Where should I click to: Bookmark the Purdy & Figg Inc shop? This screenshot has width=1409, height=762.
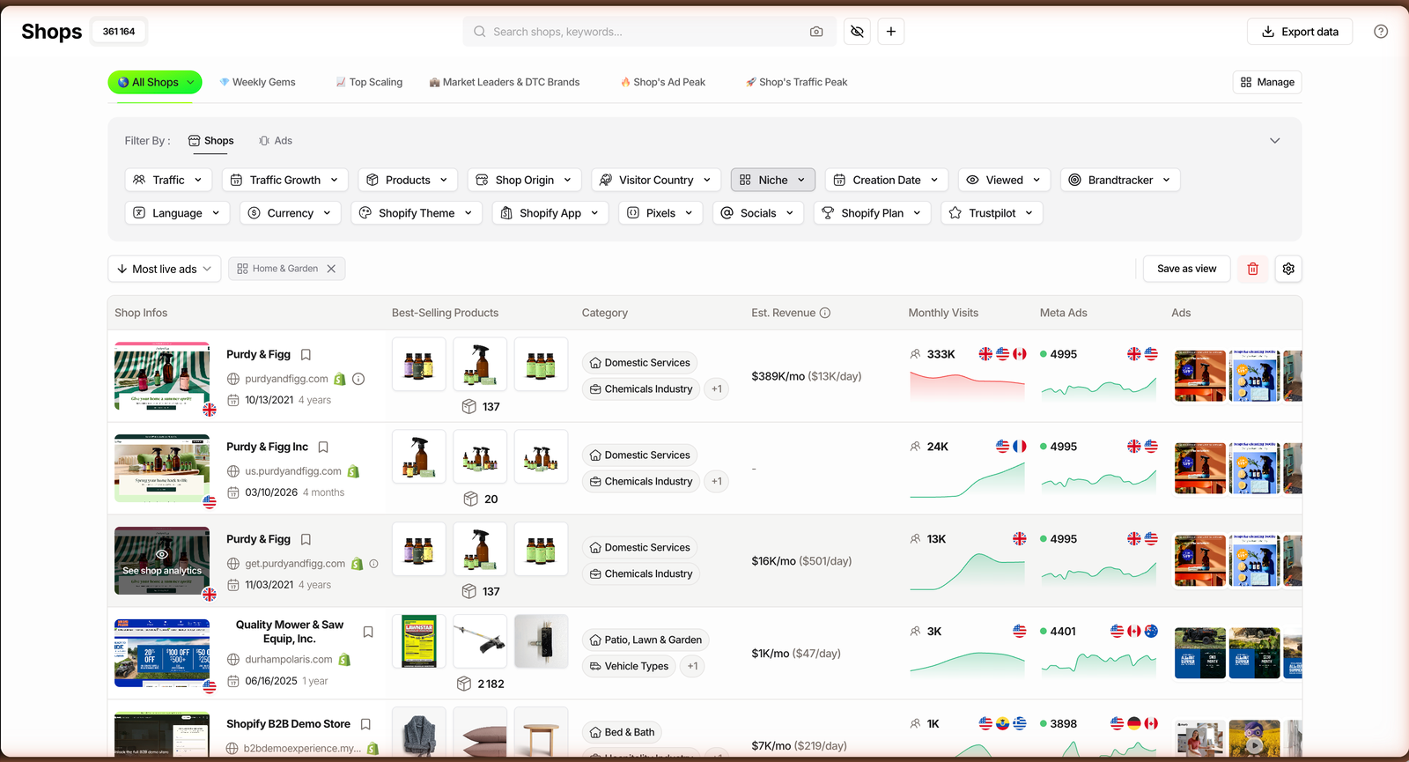tap(323, 448)
